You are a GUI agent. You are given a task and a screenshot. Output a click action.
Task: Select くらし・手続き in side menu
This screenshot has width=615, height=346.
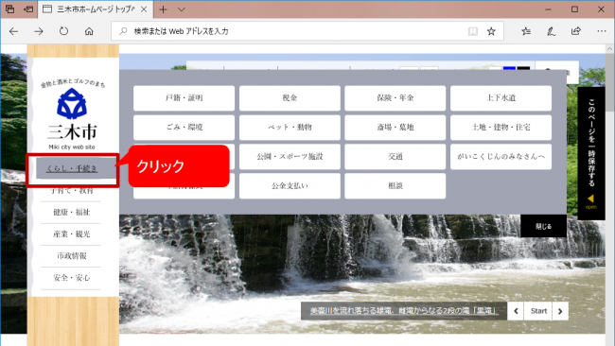[x=72, y=168]
